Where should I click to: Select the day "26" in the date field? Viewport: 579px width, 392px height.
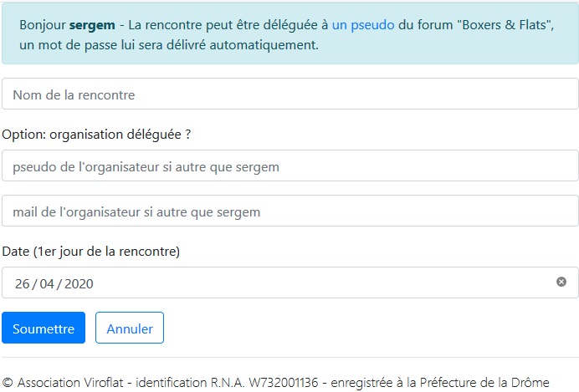[x=22, y=283]
